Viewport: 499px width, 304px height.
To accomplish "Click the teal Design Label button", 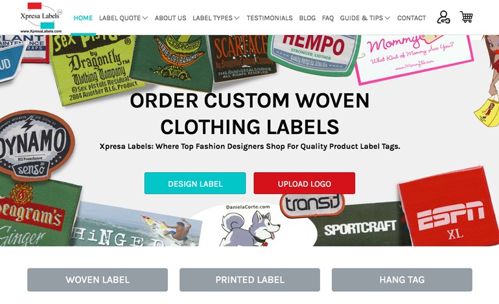I will coord(195,183).
